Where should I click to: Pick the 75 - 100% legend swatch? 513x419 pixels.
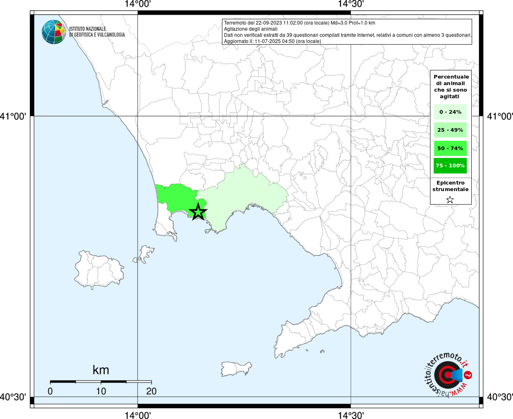click(450, 166)
